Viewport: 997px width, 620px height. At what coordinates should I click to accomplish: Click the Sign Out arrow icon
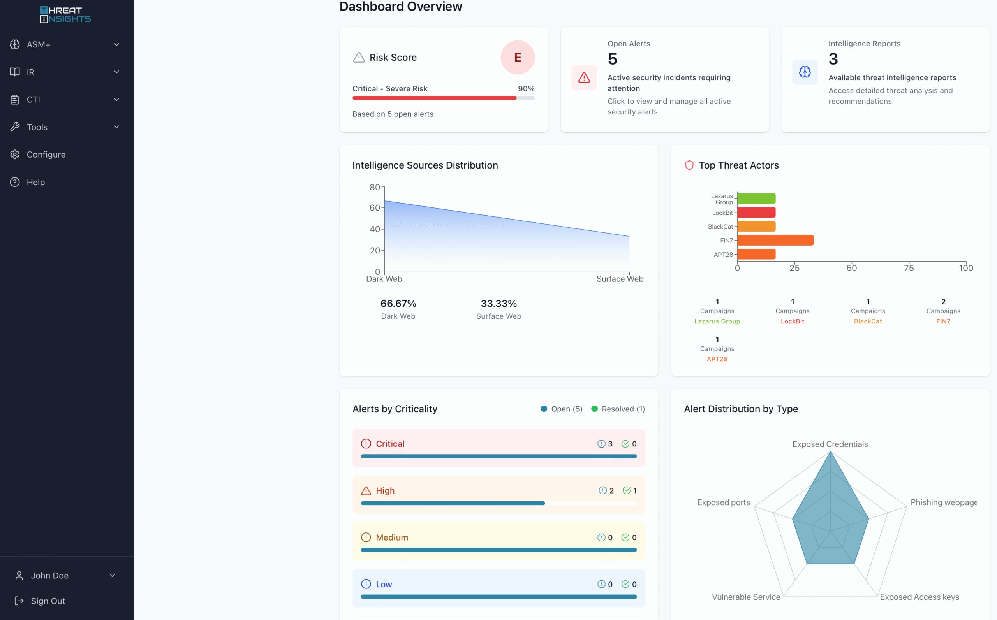(19, 601)
